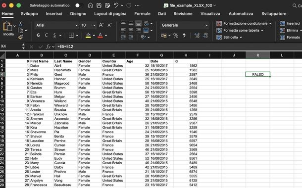Image resolution: width=302 pixels, height=188 pixels.
Task: Go to the Formule tab
Action: [142, 14]
